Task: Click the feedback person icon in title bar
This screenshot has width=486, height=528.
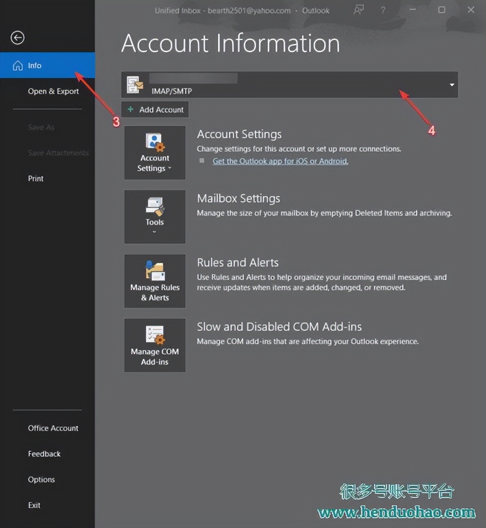Action: click(x=358, y=10)
